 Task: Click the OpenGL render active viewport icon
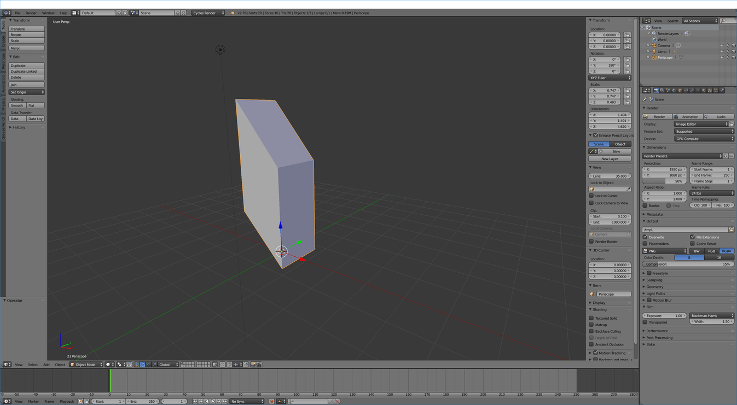(x=253, y=365)
